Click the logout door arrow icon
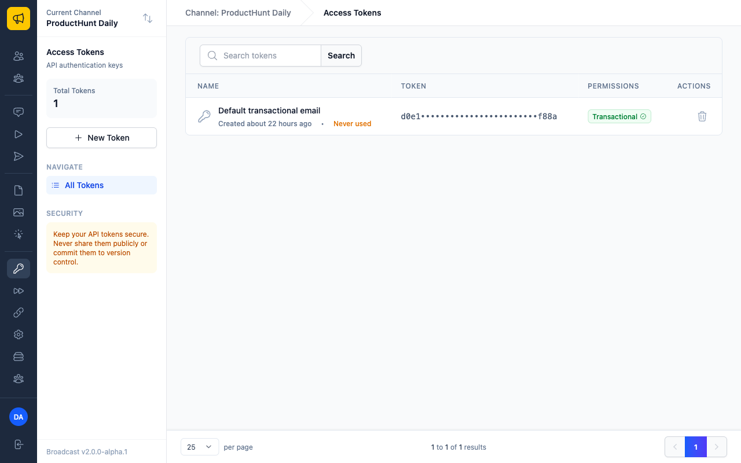Screen dimensions: 741x463 click(19, 444)
